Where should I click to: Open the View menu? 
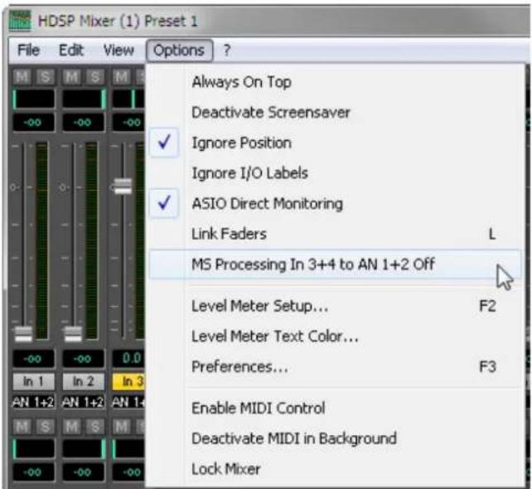pyautogui.click(x=118, y=51)
